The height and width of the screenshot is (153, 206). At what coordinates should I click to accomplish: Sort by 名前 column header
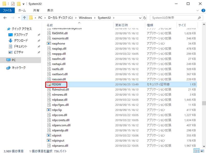(x=50, y=25)
